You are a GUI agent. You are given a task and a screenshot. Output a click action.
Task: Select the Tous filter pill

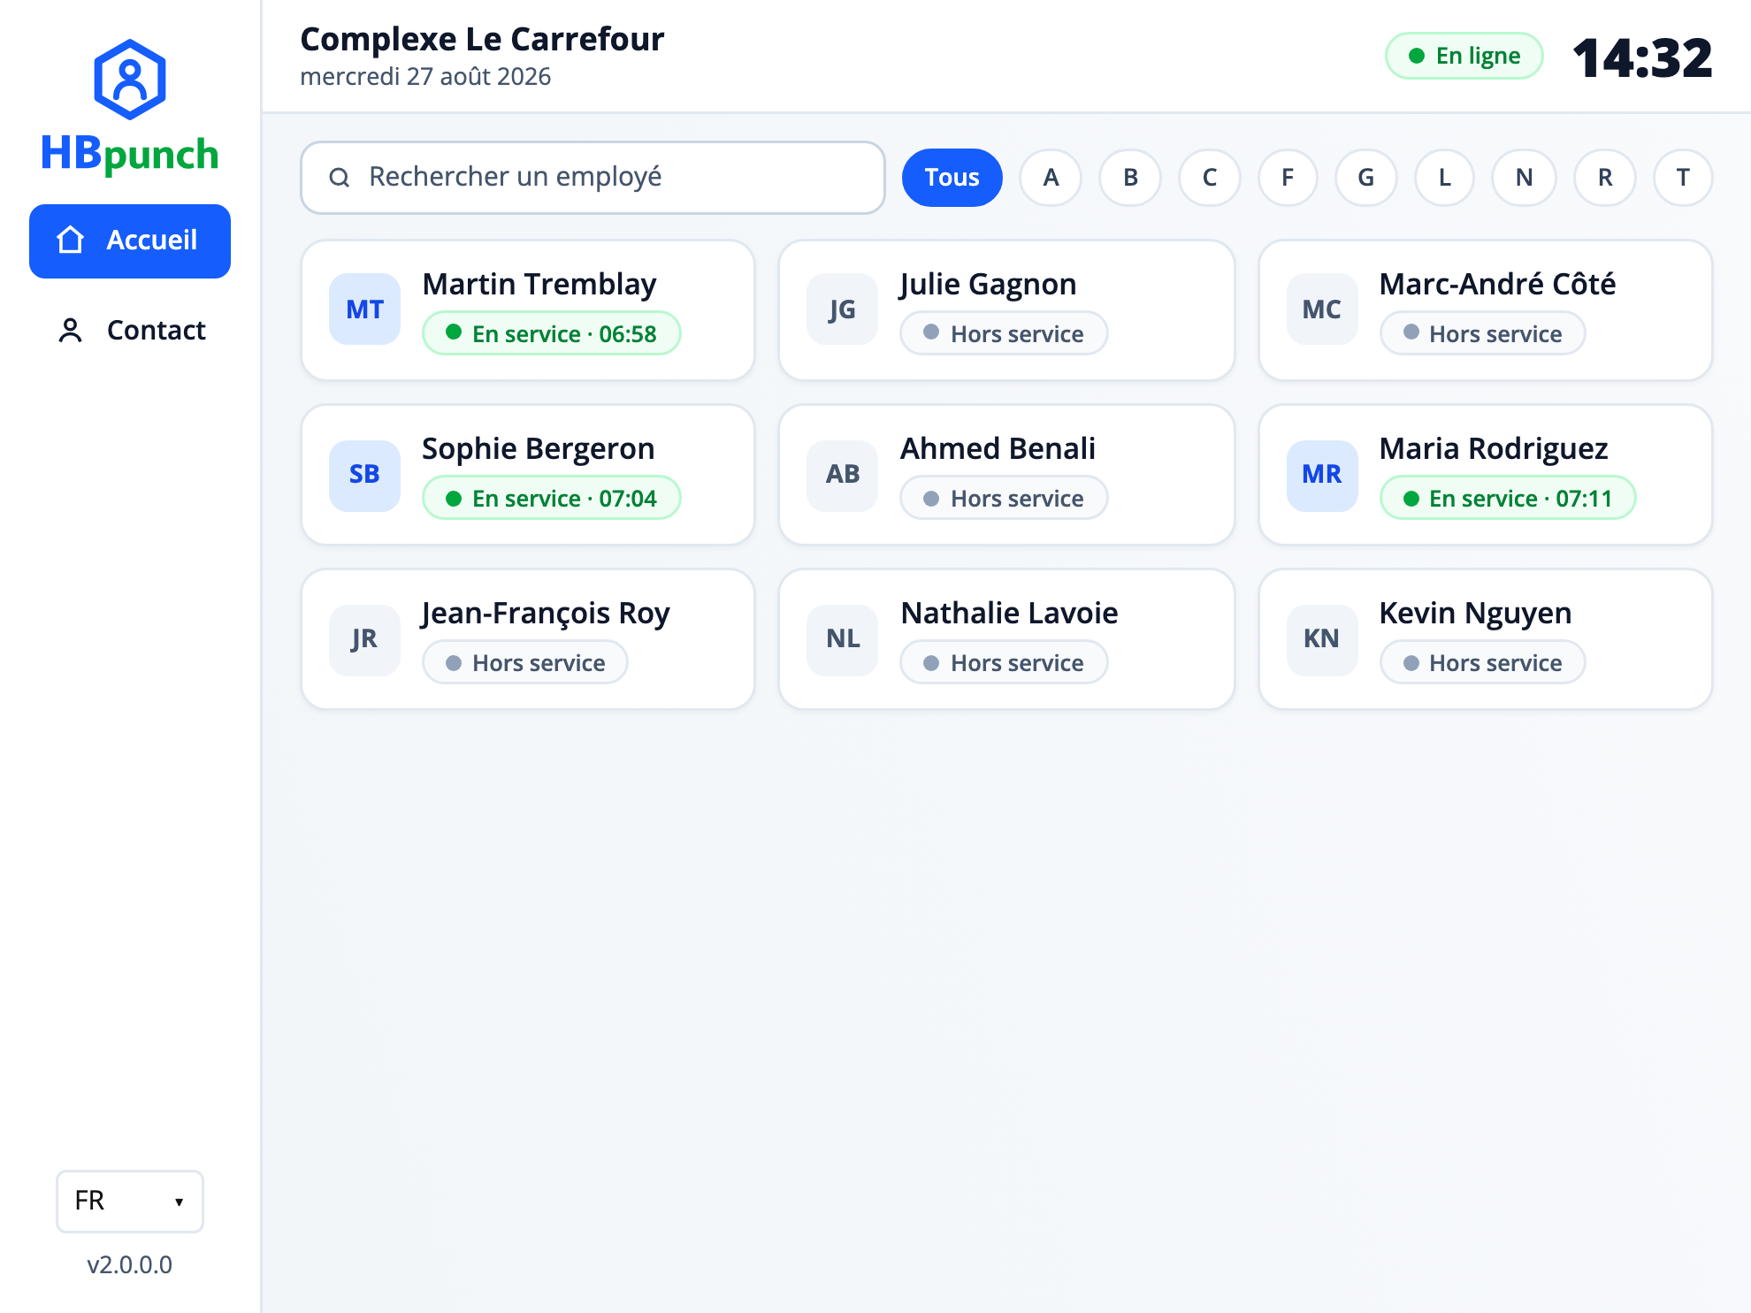click(x=952, y=178)
